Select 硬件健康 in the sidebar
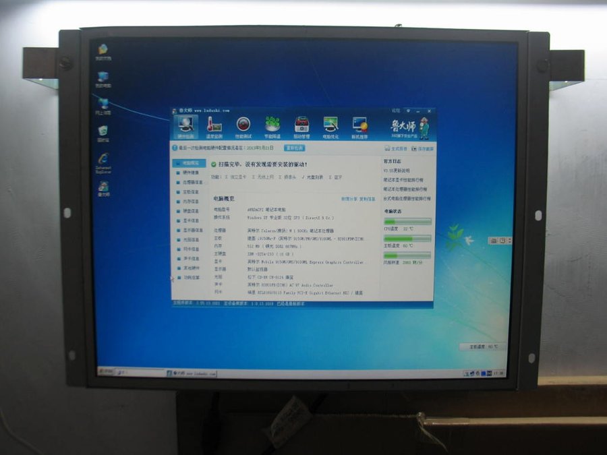Image resolution: width=607 pixels, height=455 pixels. pyautogui.click(x=189, y=173)
